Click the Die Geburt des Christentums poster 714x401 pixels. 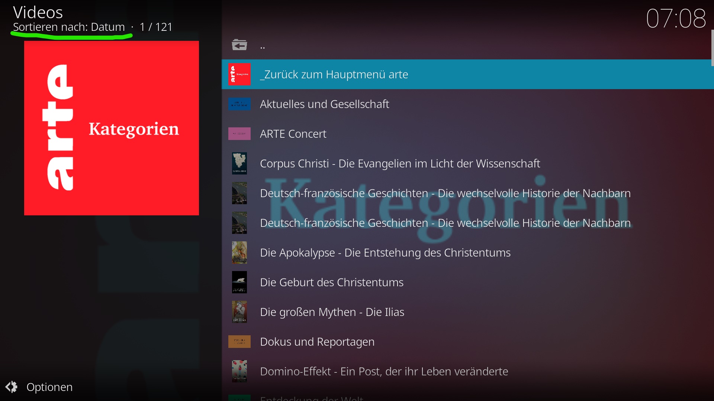click(x=239, y=282)
